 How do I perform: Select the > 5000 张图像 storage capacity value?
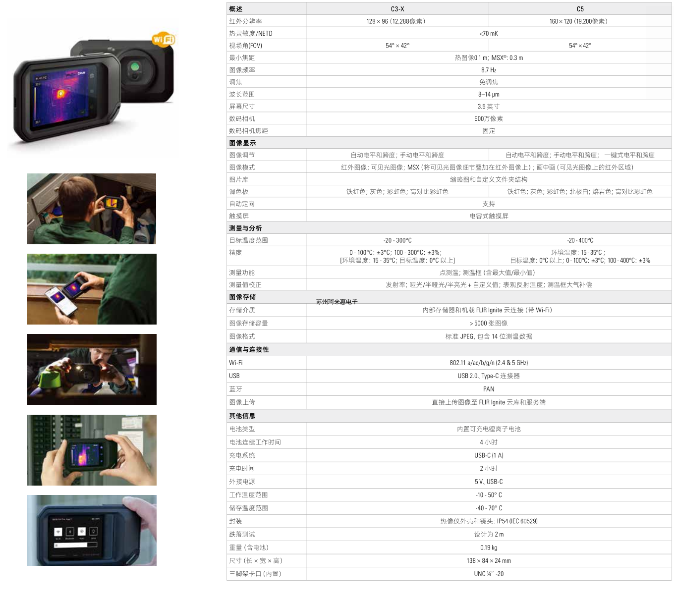pos(489,323)
